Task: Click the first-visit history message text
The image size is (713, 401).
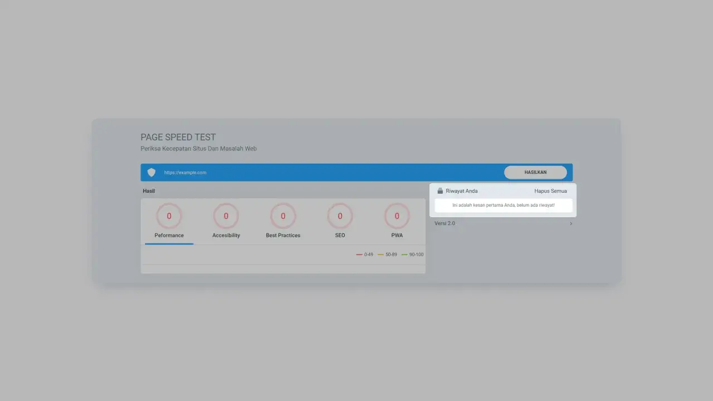Action: click(503, 206)
